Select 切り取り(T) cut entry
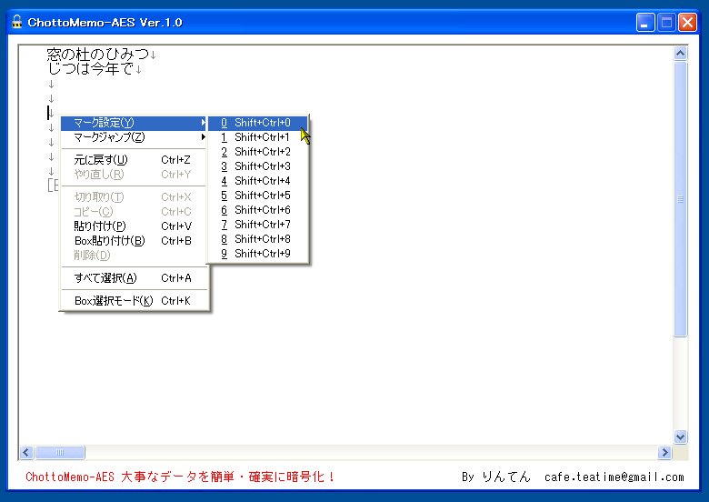Screen dimensions: 709x502 (x=134, y=197)
